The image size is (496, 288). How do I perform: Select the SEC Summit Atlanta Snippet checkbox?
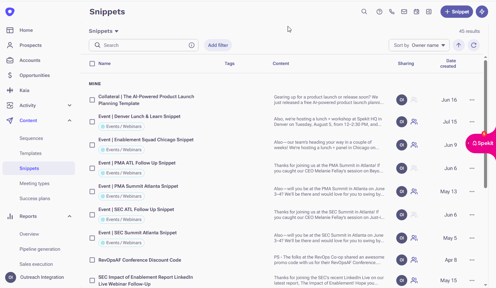[x=92, y=238]
